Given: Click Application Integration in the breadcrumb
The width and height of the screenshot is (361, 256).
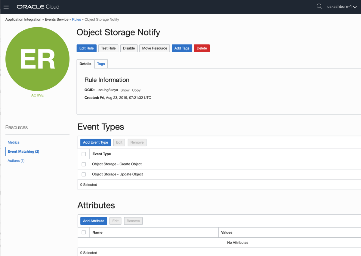Looking at the screenshot, I should coord(23,19).
